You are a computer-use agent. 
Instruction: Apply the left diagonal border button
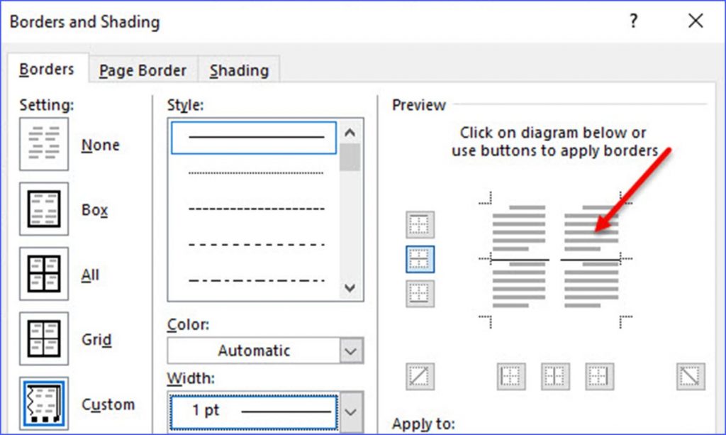[x=421, y=377]
